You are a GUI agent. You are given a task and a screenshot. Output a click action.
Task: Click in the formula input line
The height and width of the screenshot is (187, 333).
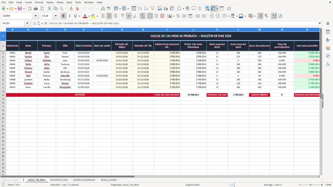pos(183,24)
